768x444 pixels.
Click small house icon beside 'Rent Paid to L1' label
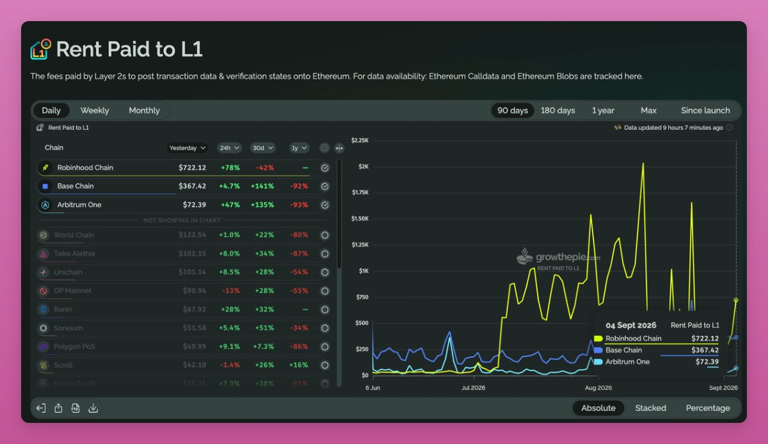[40, 127]
